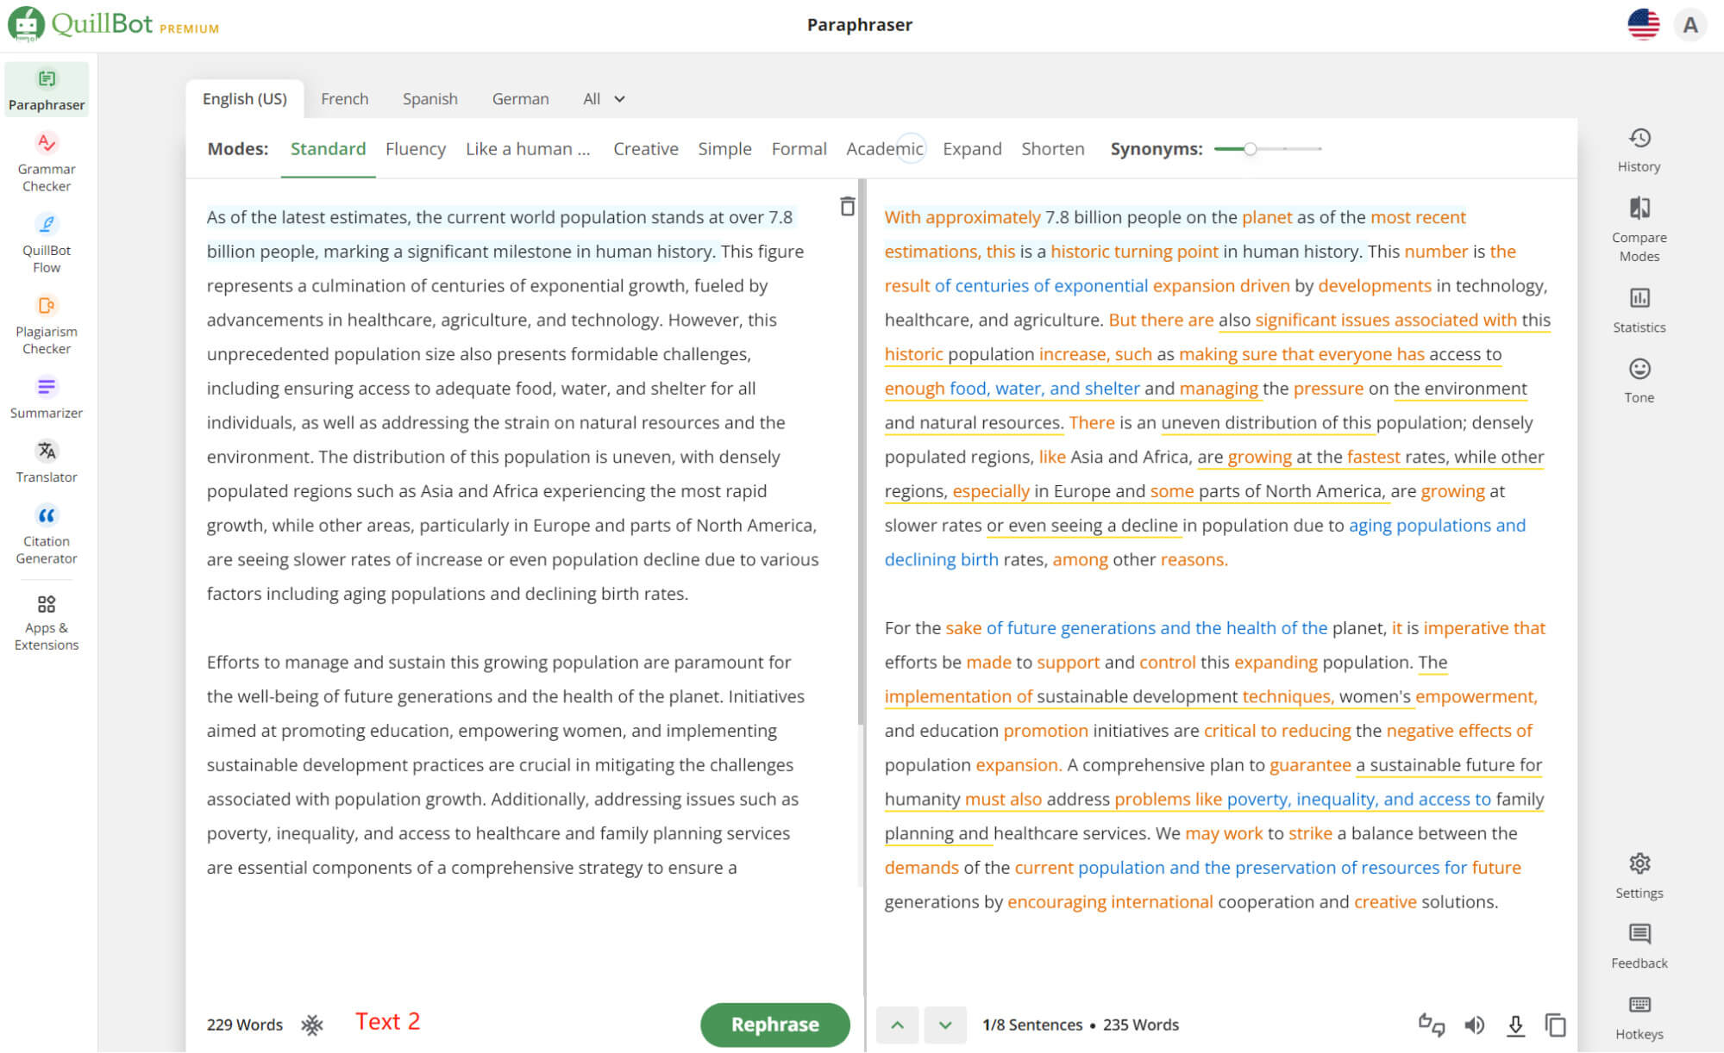Download the paraphrased result

tap(1514, 1025)
